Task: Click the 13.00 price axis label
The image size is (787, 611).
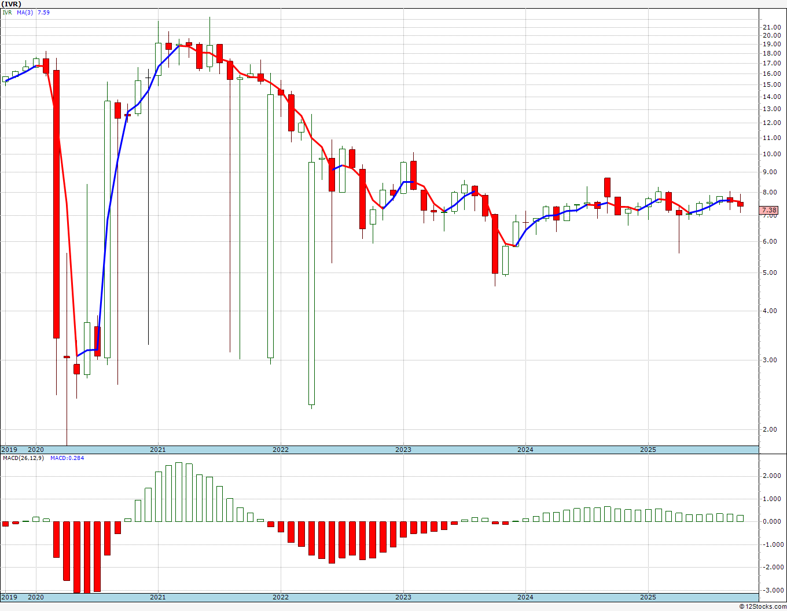Action: click(x=771, y=109)
